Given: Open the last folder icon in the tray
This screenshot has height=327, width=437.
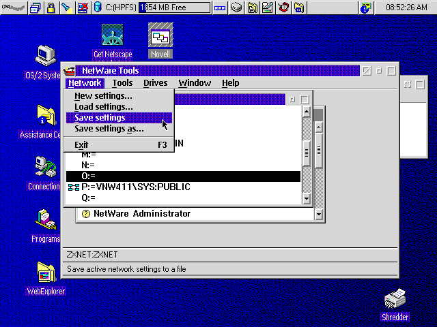Looking at the screenshot, I should pyautogui.click(x=299, y=7).
